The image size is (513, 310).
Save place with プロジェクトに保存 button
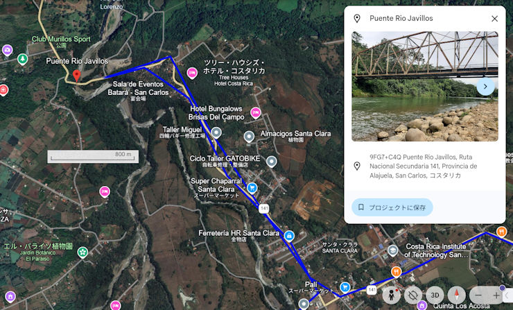coord(392,207)
